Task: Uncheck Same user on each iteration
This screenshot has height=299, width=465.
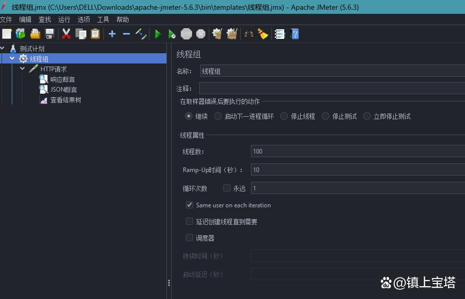Action: pyautogui.click(x=189, y=205)
